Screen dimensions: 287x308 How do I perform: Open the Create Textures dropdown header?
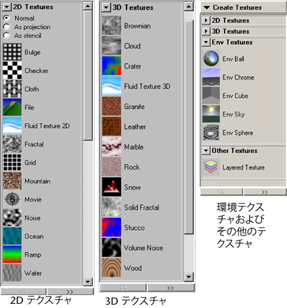pos(243,7)
